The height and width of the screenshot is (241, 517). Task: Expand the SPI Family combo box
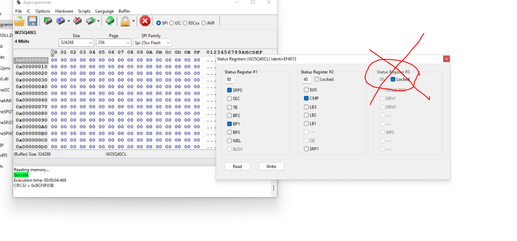pyautogui.click(x=168, y=43)
